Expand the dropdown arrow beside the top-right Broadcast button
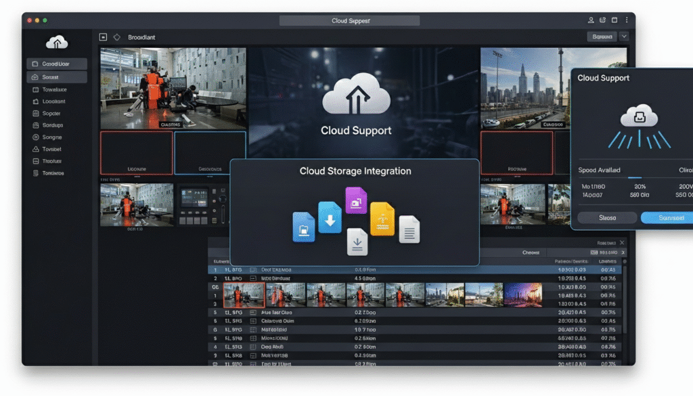The image size is (693, 396). pos(624,37)
